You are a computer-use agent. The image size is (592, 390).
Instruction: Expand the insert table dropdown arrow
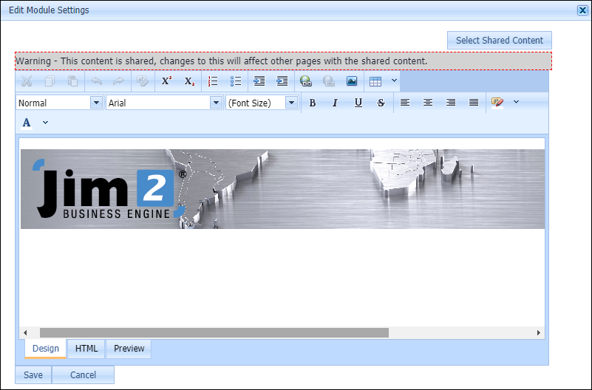pyautogui.click(x=394, y=81)
